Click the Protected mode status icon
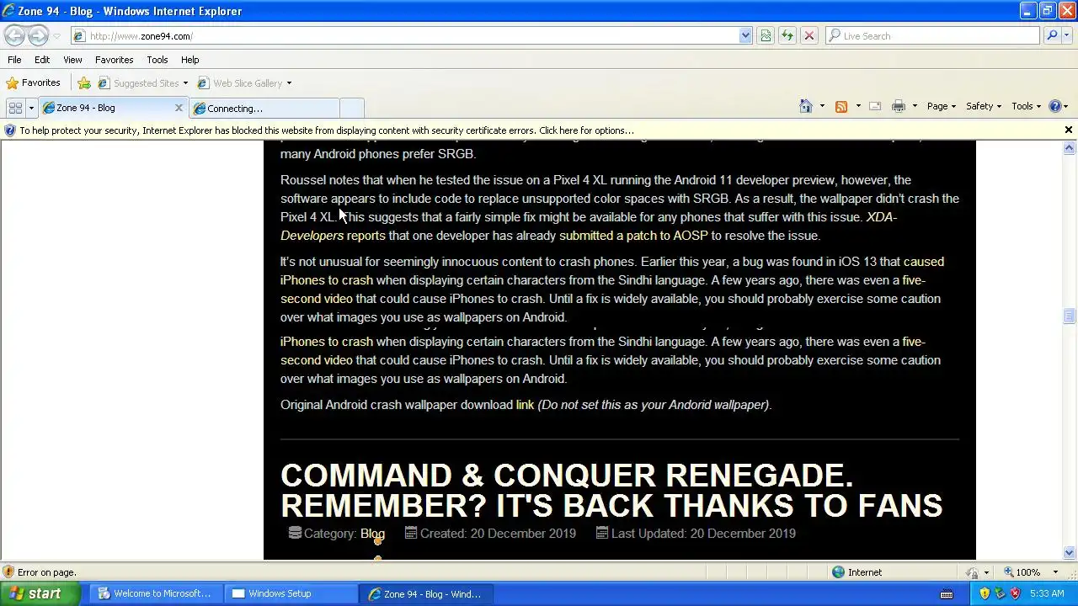1078x606 pixels. [x=972, y=572]
